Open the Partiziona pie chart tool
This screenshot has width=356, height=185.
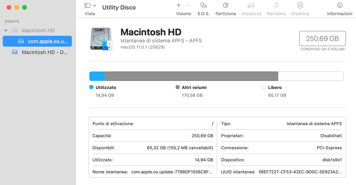pyautogui.click(x=226, y=5)
